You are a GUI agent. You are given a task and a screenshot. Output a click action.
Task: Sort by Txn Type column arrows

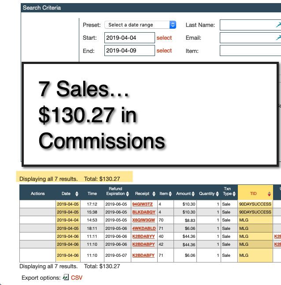coord(233,194)
